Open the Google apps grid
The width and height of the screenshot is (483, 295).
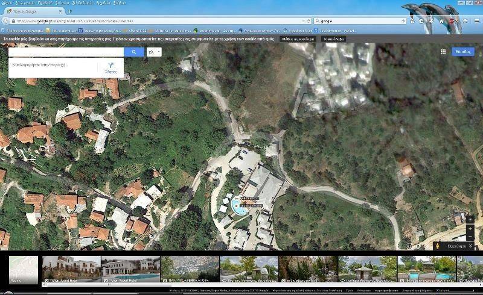click(x=443, y=52)
